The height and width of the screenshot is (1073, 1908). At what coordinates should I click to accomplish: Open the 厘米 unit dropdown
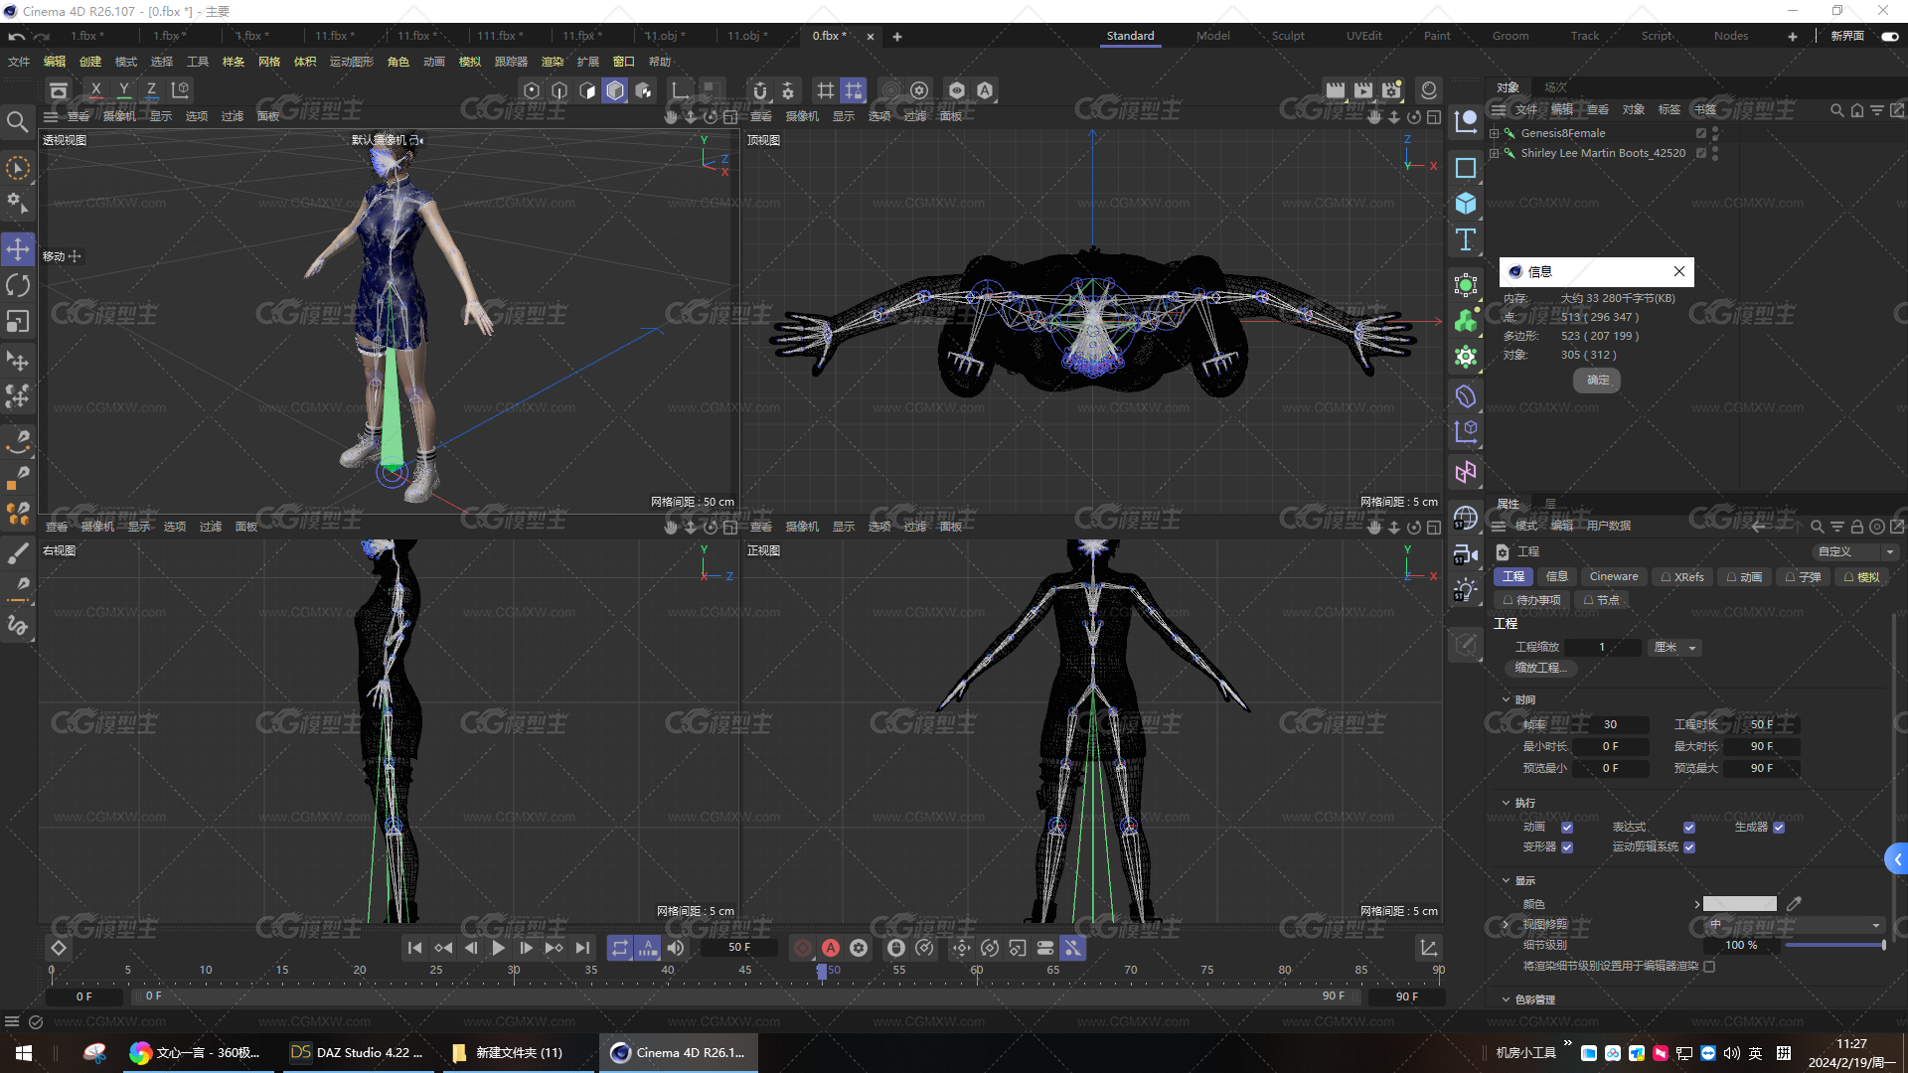tap(1674, 648)
